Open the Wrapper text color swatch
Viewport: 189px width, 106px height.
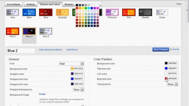72,79
